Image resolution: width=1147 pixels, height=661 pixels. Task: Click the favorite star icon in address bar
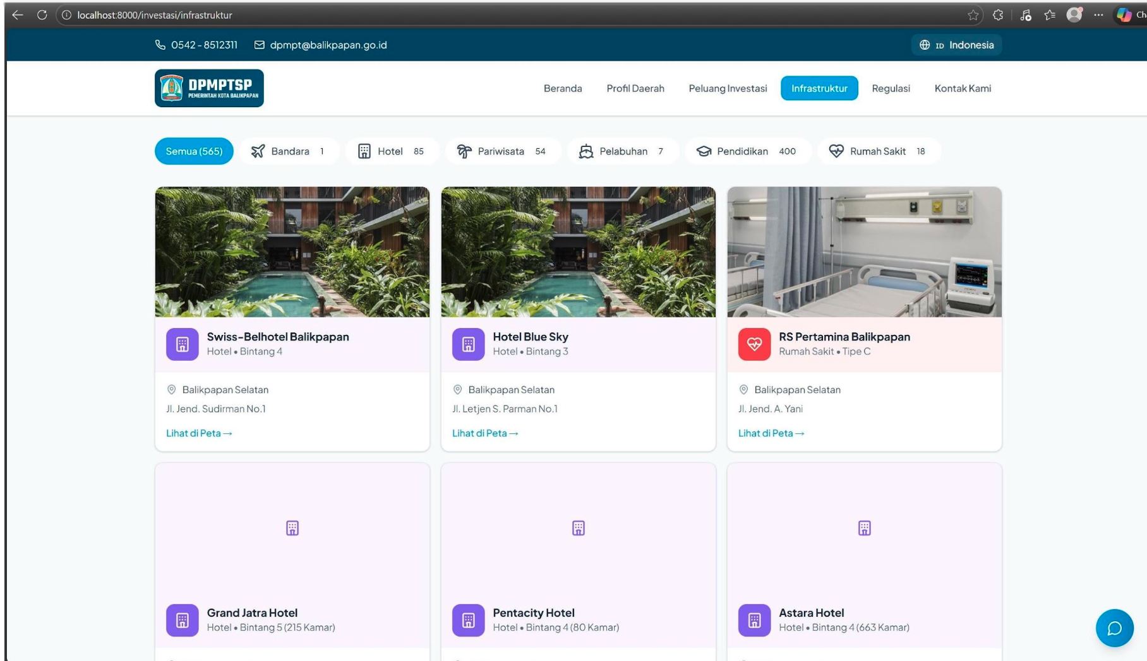[973, 15]
